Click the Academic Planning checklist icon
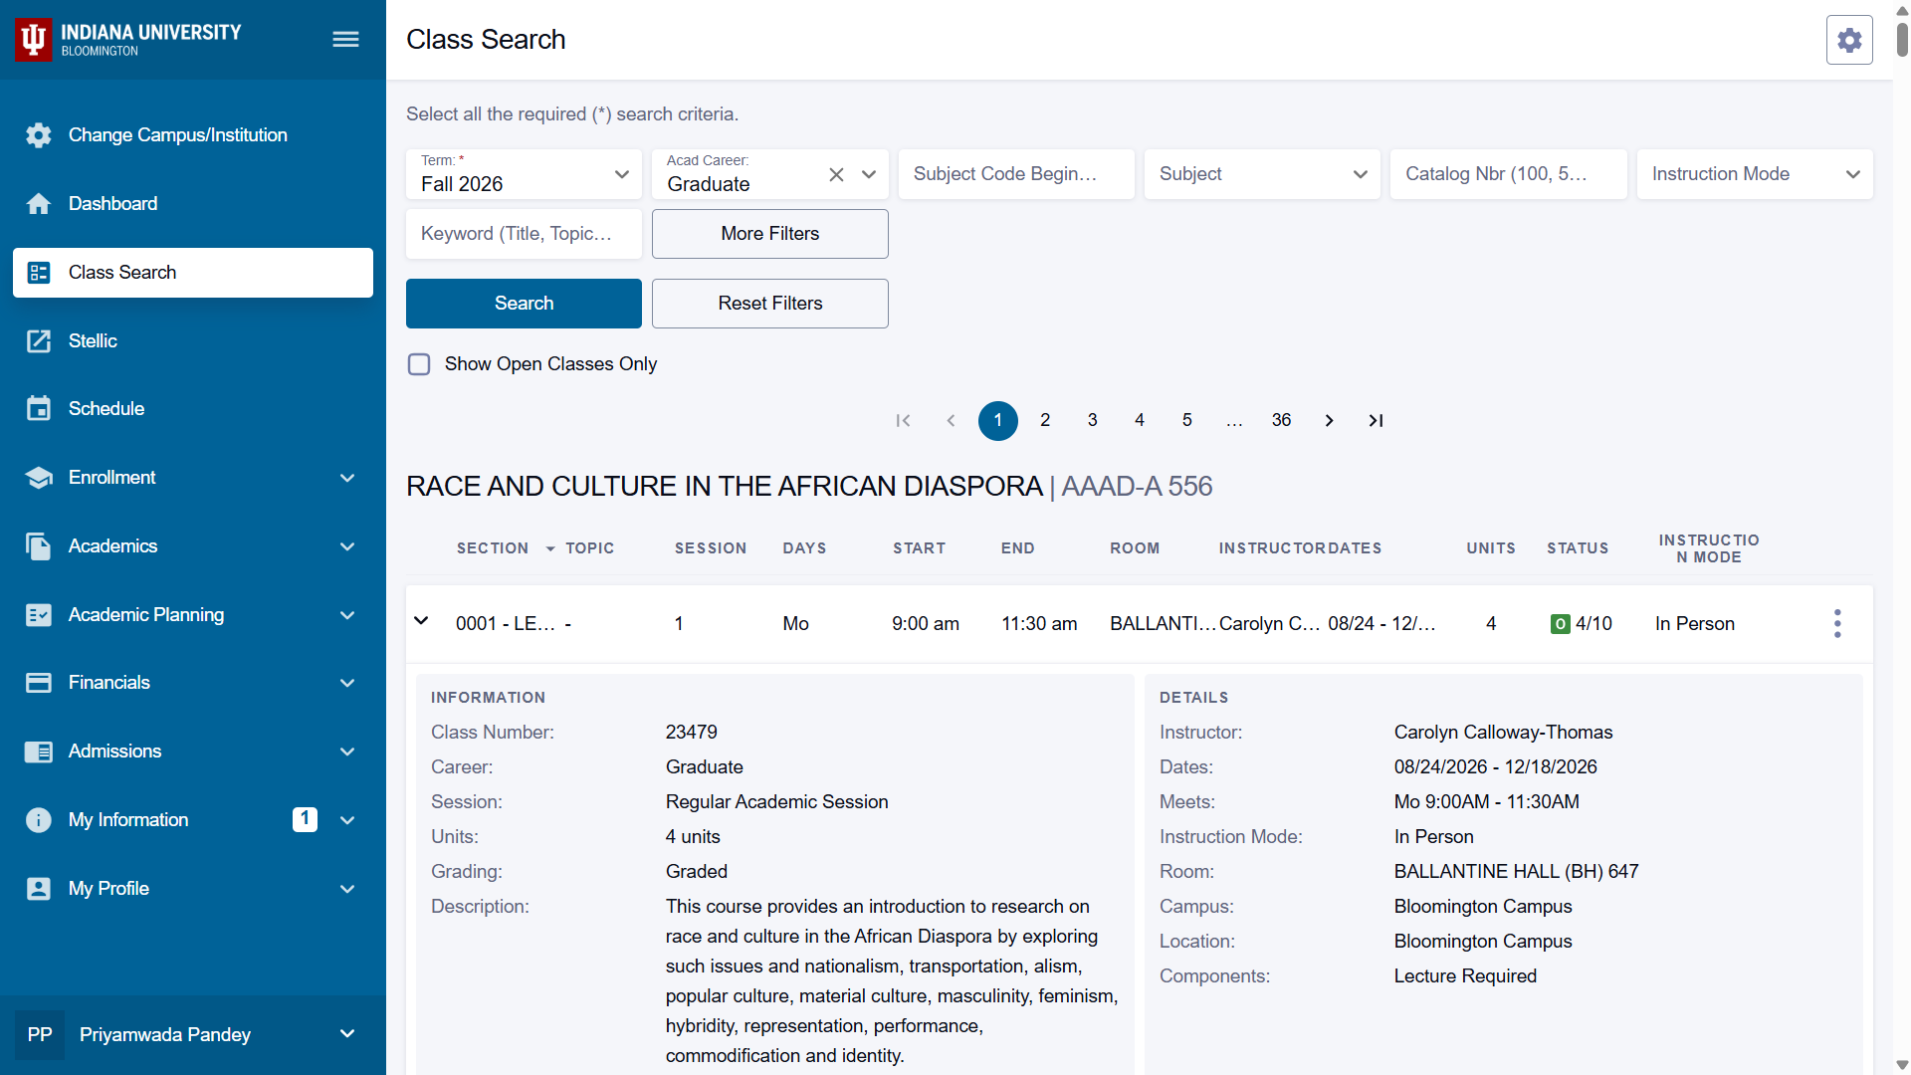Screen dimensions: 1911x1075 39,615
